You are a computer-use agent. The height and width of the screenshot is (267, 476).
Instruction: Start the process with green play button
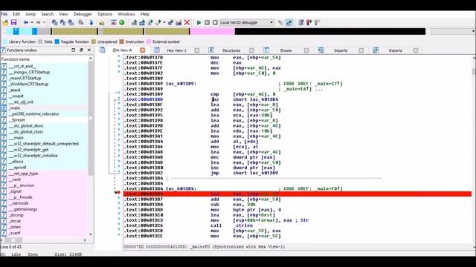199,22
